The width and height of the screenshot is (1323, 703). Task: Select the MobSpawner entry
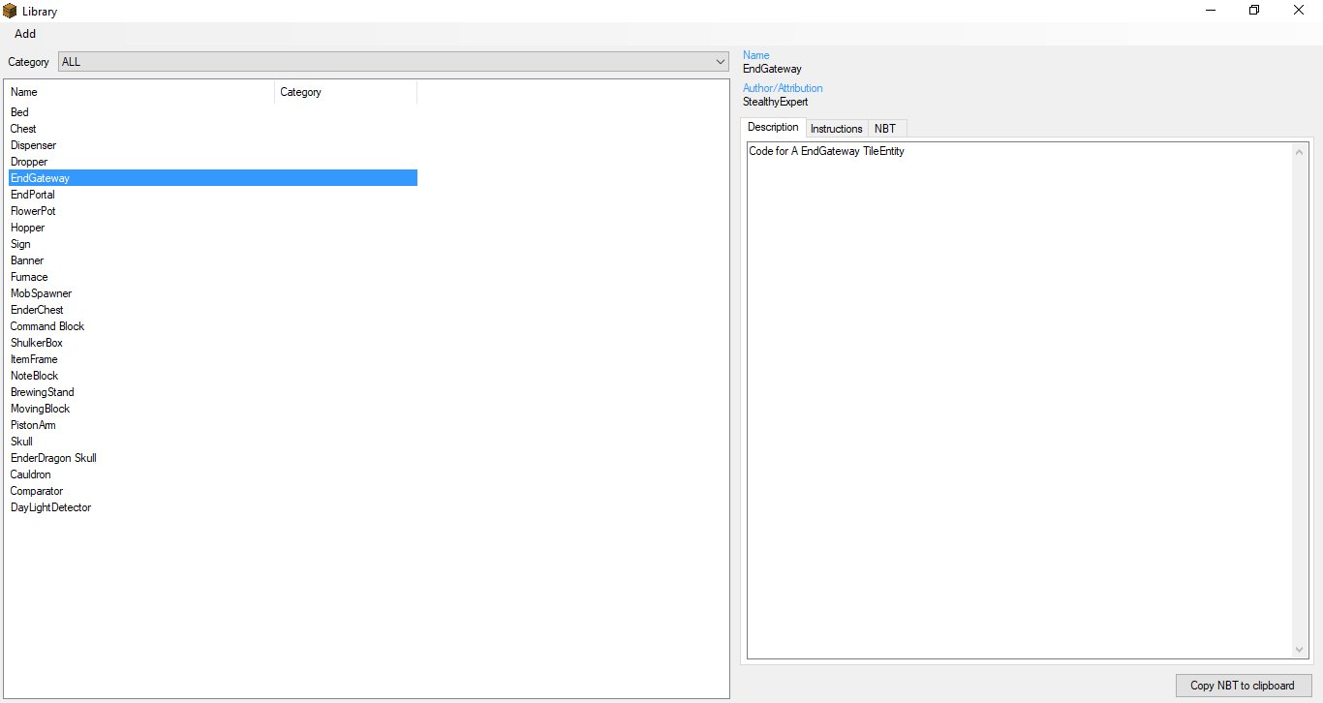click(41, 293)
